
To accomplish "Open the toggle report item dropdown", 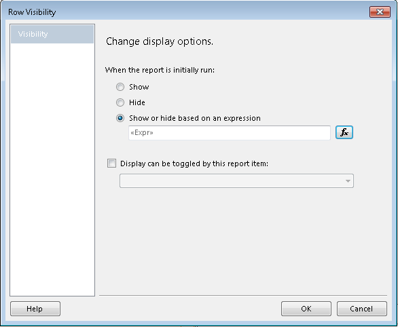I will (236, 180).
